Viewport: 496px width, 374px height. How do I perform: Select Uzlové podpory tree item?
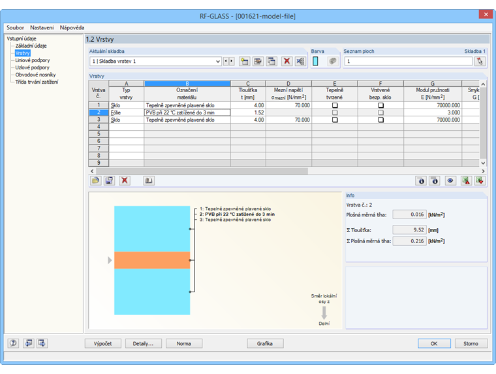[32, 67]
